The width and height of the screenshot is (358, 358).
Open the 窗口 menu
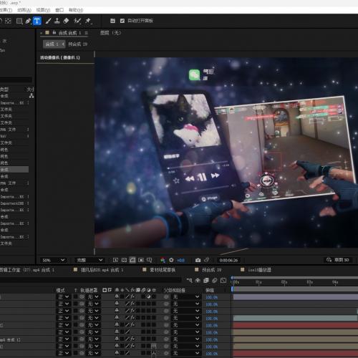pyautogui.click(x=59, y=10)
